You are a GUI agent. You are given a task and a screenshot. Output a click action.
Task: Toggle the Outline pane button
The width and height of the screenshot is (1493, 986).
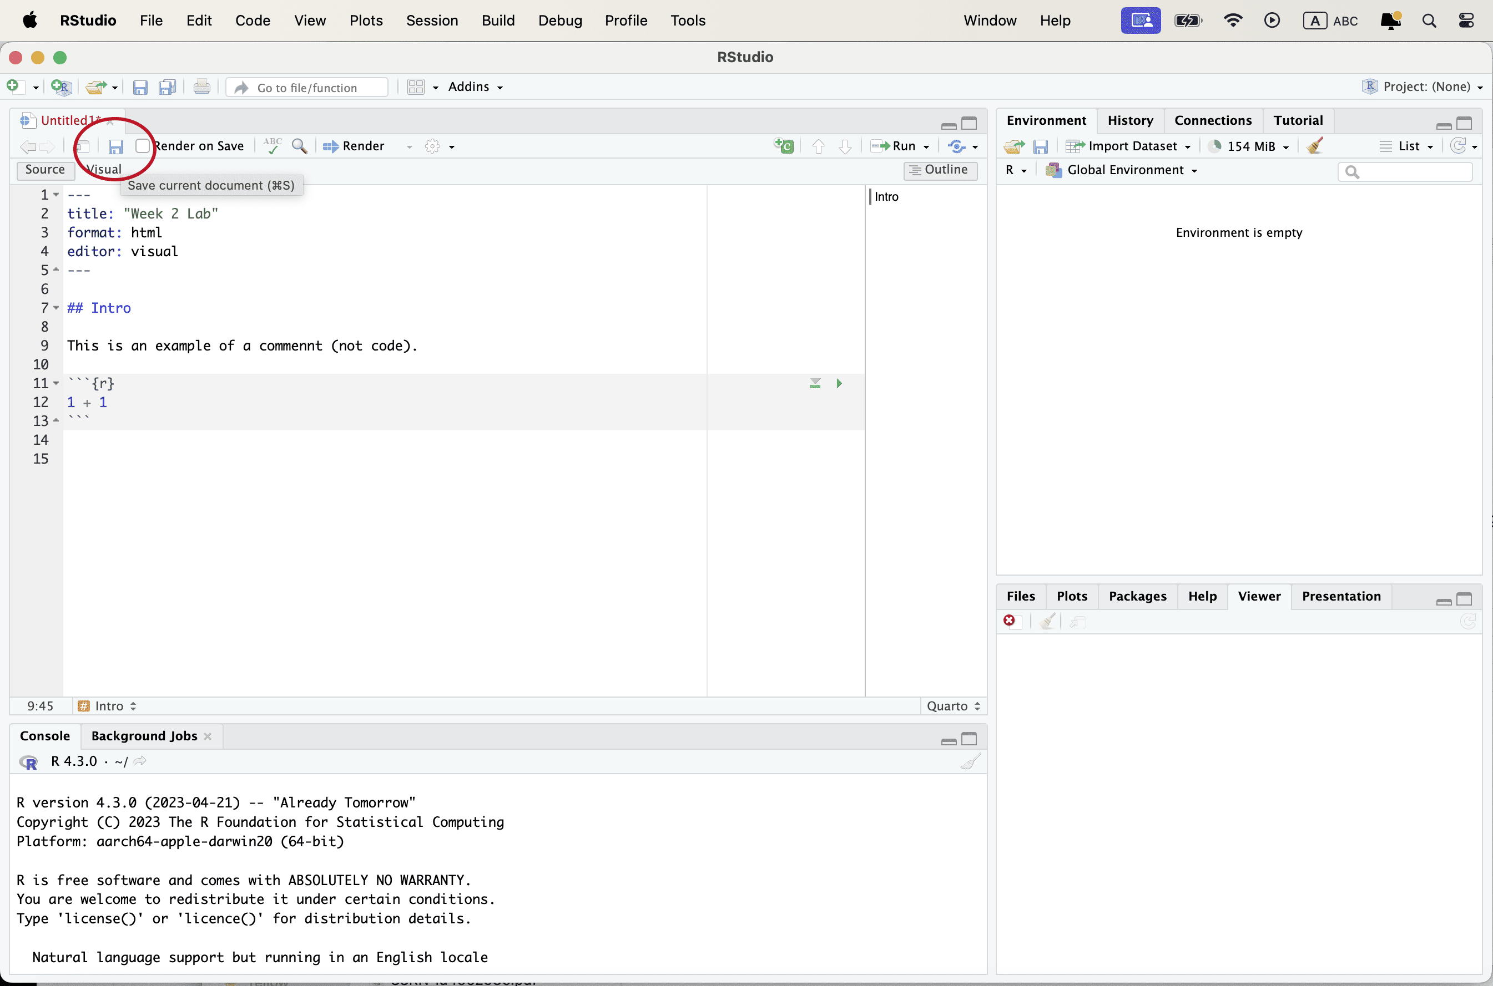pos(940,170)
